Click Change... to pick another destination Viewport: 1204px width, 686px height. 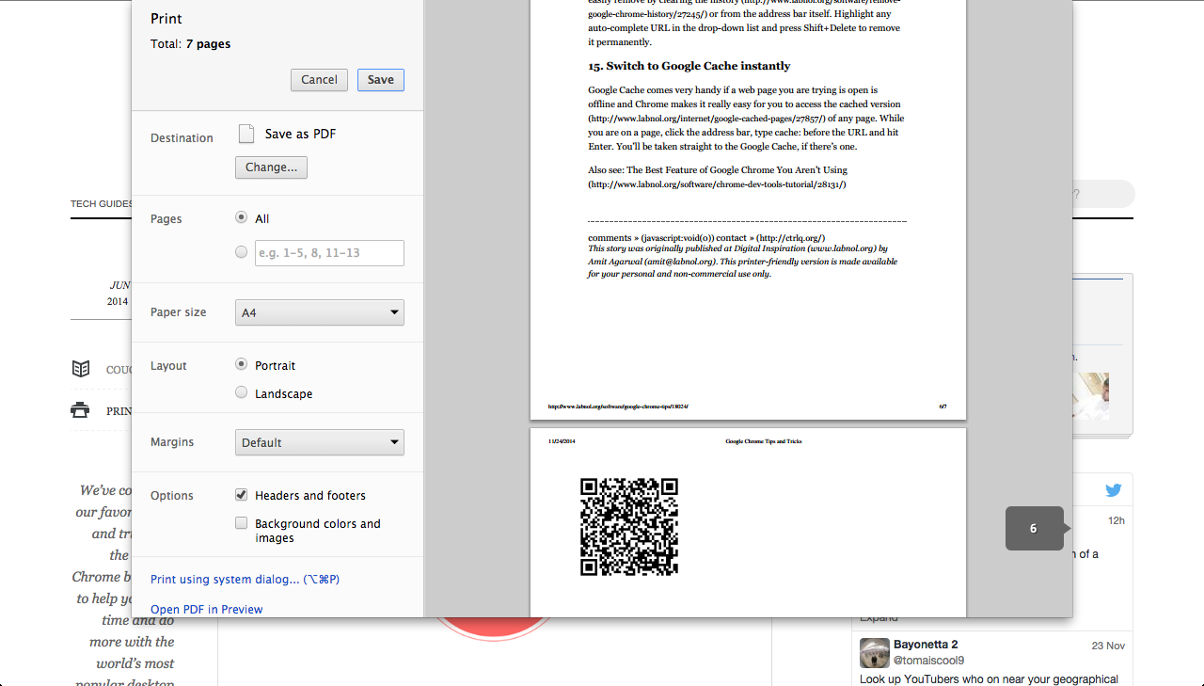271,167
